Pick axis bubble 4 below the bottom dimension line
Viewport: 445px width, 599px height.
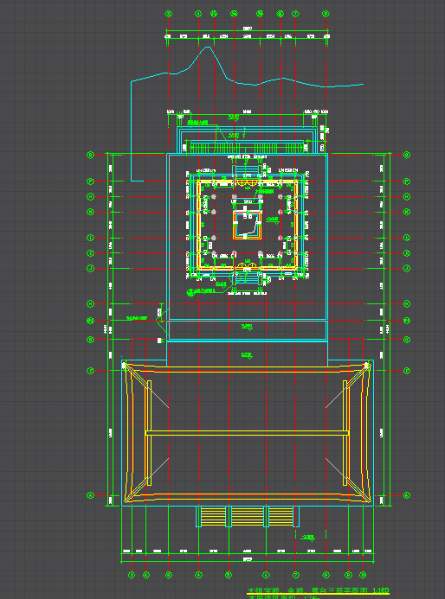[198, 574]
